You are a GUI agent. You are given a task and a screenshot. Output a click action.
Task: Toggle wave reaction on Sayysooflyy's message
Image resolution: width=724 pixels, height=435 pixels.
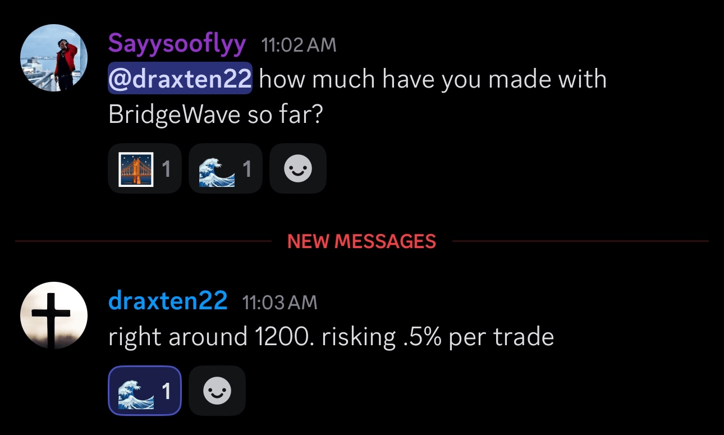click(225, 168)
